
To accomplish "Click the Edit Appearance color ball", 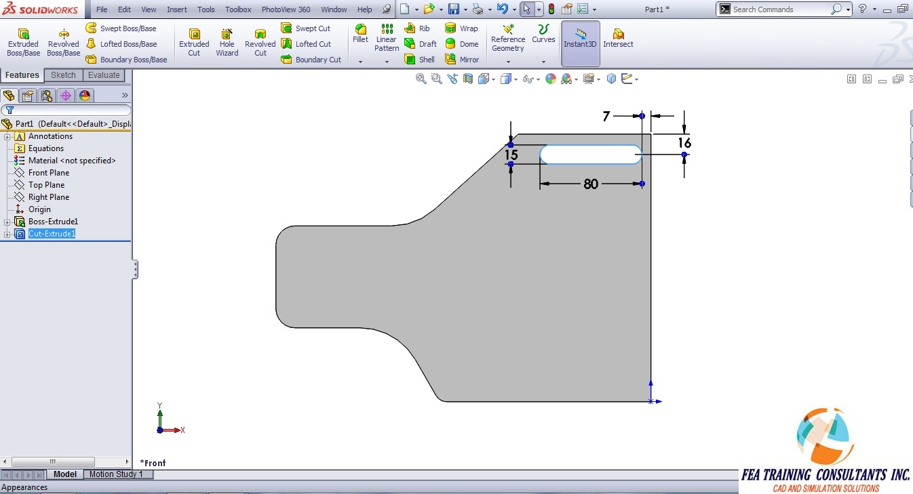I will [551, 79].
